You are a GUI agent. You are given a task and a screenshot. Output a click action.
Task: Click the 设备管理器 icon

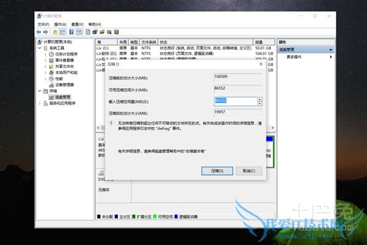coord(51,85)
